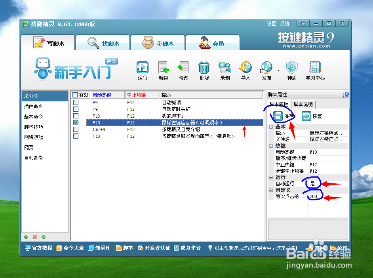The width and height of the screenshot is (373, 278).
Task: Collapse the 热键 property group
Action: [271, 146]
